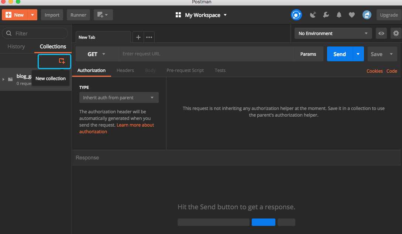Viewport: 402px width, 234px height.
Task: Open Learn more about authorization link
Action: coord(117,128)
